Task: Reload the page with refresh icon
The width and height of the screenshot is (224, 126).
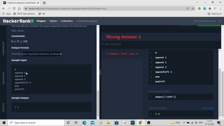Action: [x=14, y=8]
